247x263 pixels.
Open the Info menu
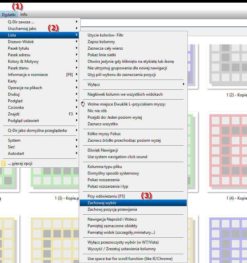(24, 14)
